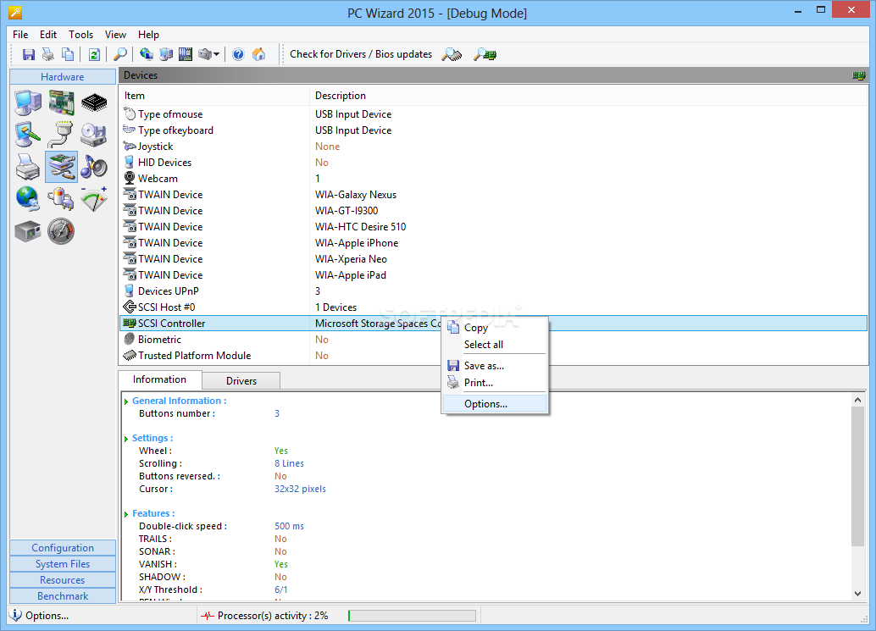
Task: Open the Drives CD and floppy icon
Action: point(94,135)
